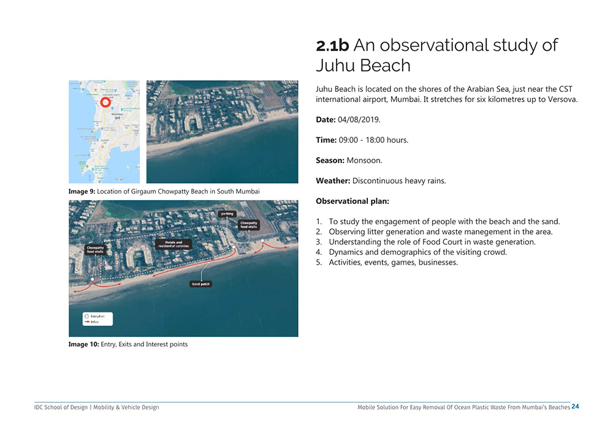Image resolution: width=613 pixels, height=433 pixels.
Task: Click the 'Sand patch' callout label
Action: tap(200, 284)
